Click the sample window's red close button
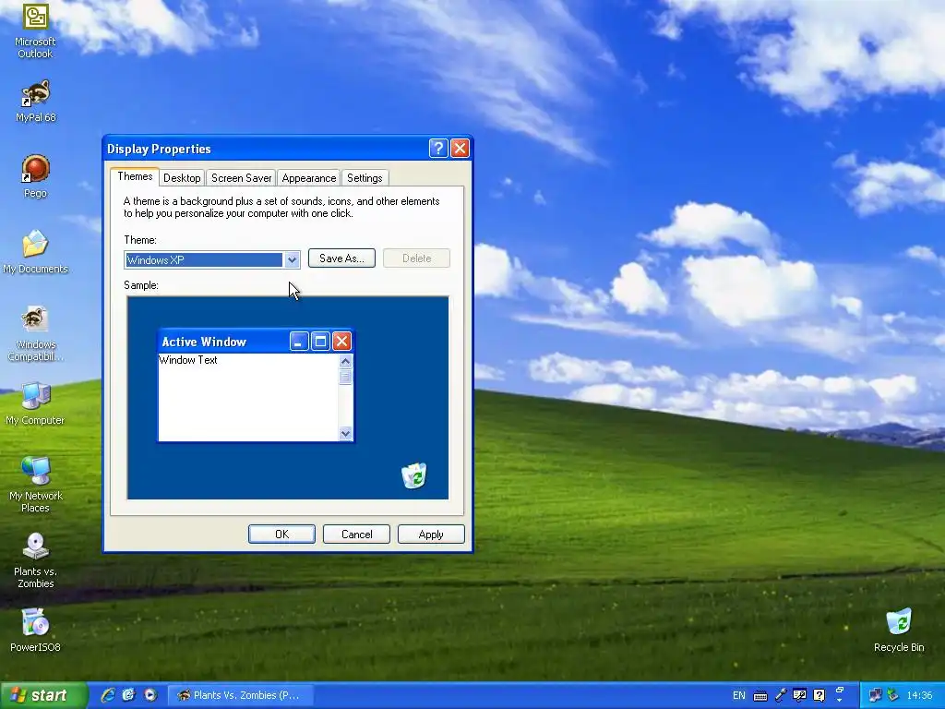This screenshot has height=709, width=945. [341, 342]
